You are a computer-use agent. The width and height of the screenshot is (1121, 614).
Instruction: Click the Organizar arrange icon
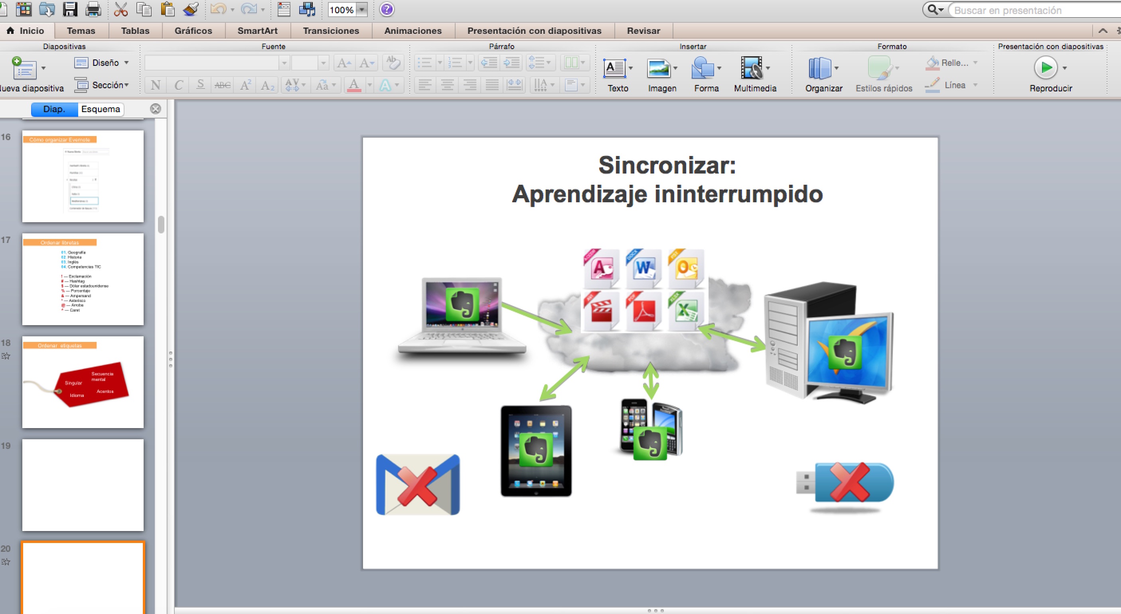click(820, 68)
